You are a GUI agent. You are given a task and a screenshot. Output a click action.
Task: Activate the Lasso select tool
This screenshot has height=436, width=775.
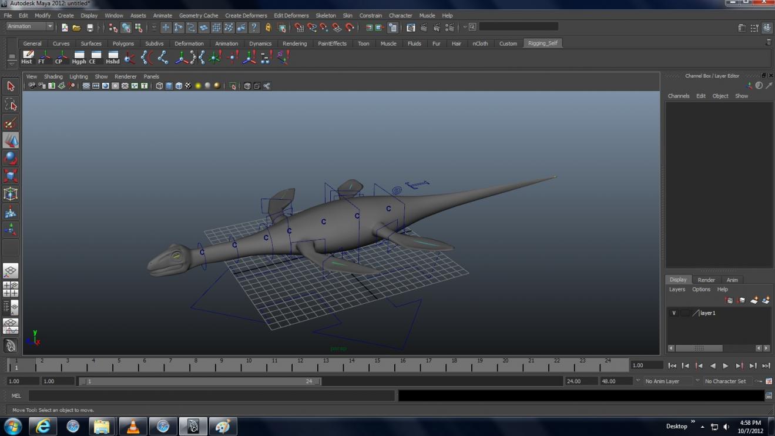click(11, 105)
